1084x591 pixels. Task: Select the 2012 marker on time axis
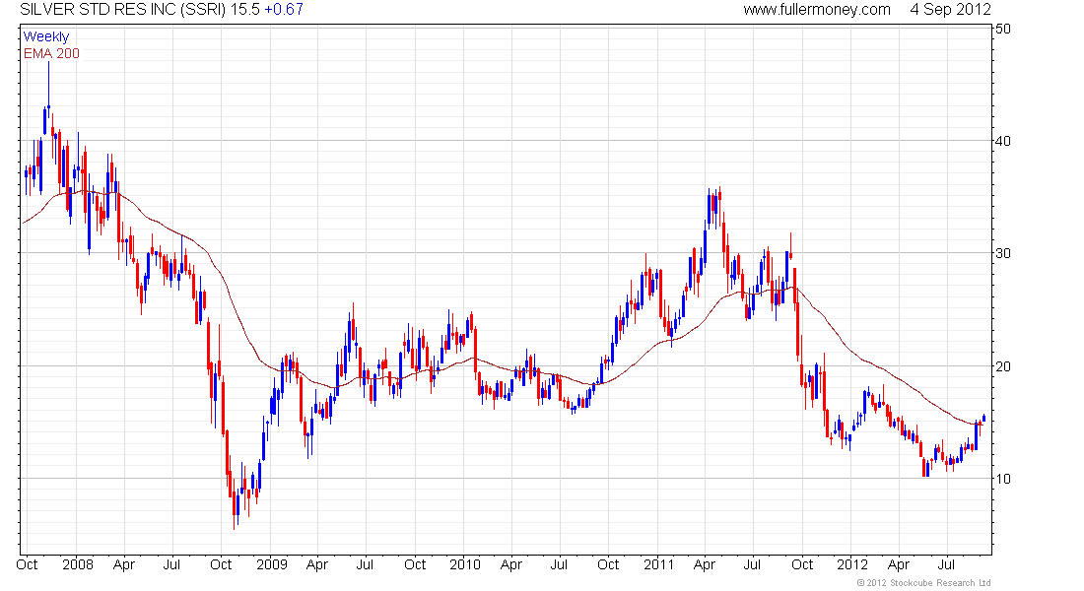(x=851, y=564)
